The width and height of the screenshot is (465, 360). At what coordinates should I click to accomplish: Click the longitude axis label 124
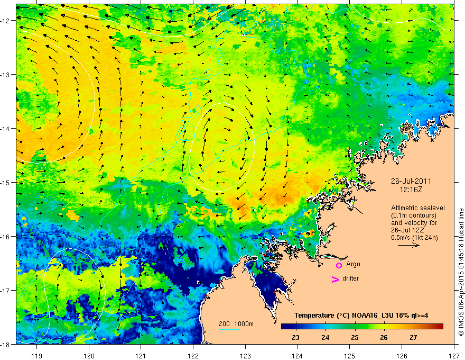pyautogui.click(x=297, y=356)
